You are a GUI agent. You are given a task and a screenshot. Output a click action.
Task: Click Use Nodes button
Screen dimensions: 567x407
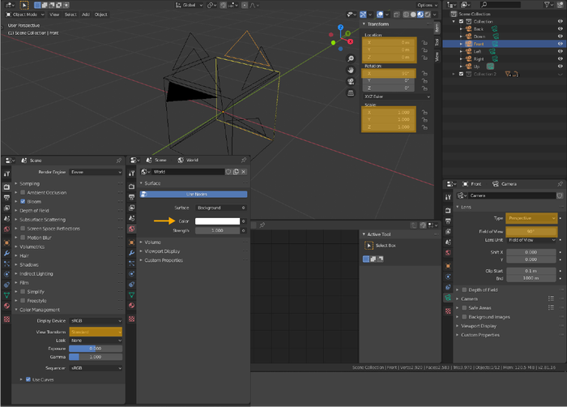pyautogui.click(x=194, y=195)
